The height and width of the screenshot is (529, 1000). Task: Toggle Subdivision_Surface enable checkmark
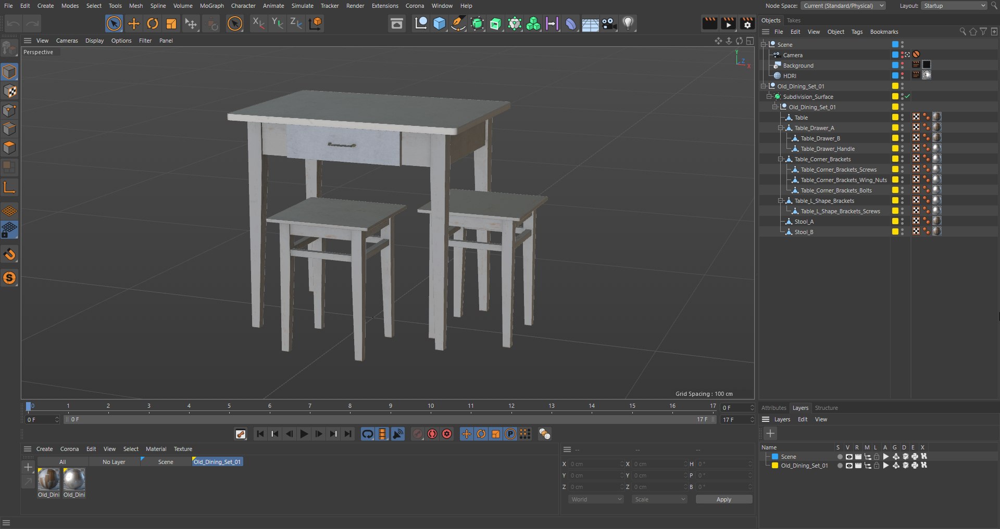(907, 97)
